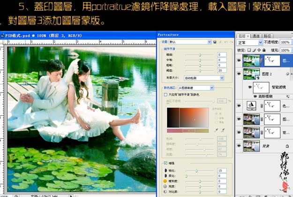Click the 柔化 softness slider handle
293x197 pixels.
pos(187,176)
